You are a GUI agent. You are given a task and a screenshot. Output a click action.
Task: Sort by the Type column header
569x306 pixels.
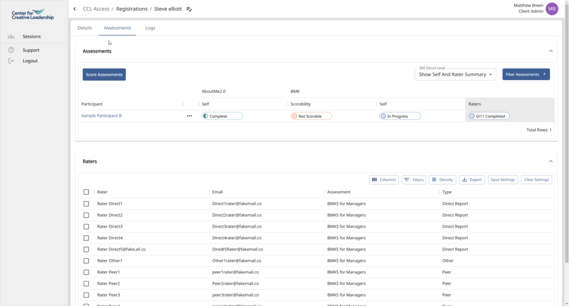tap(447, 192)
